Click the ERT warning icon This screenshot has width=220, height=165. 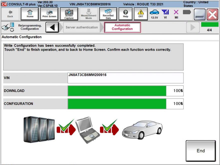[141, 14]
